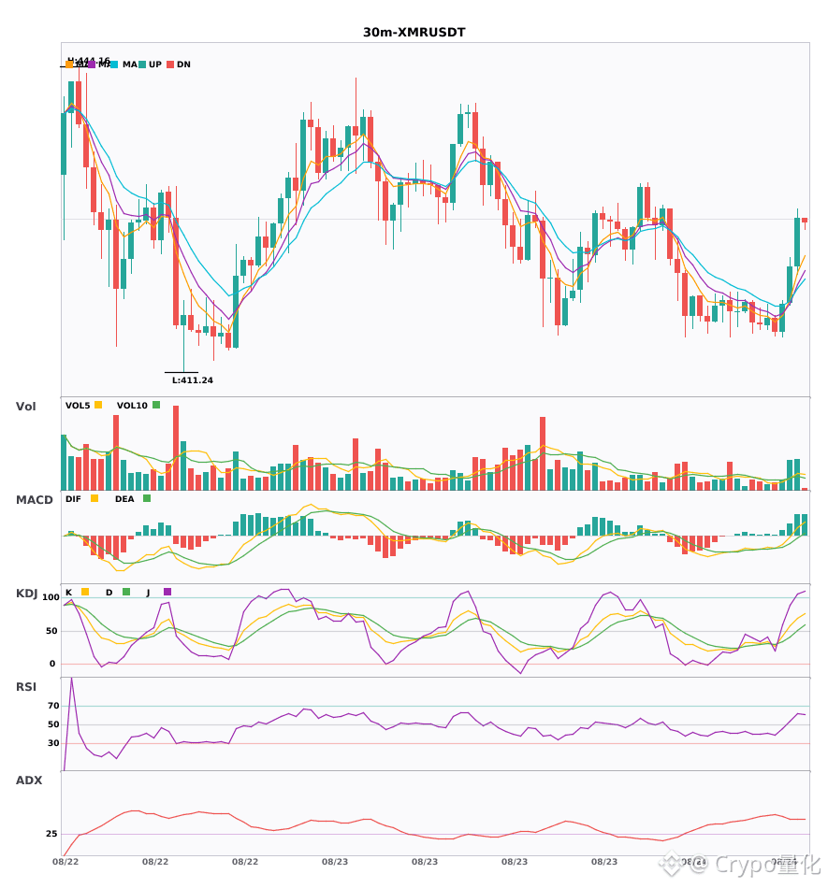Click the DN legend label

click(x=183, y=64)
